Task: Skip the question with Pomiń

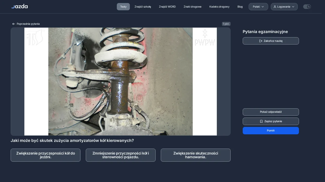Action: [271, 131]
